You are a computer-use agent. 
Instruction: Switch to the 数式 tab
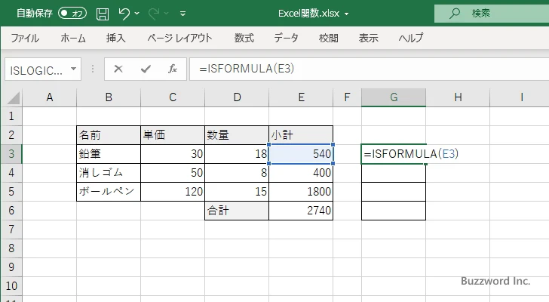244,38
